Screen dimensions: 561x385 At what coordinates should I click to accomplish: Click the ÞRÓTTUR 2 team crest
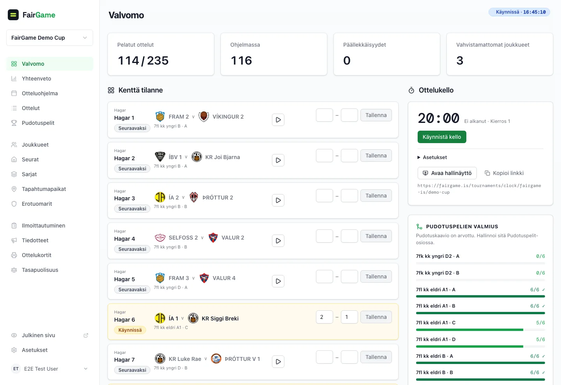click(194, 198)
